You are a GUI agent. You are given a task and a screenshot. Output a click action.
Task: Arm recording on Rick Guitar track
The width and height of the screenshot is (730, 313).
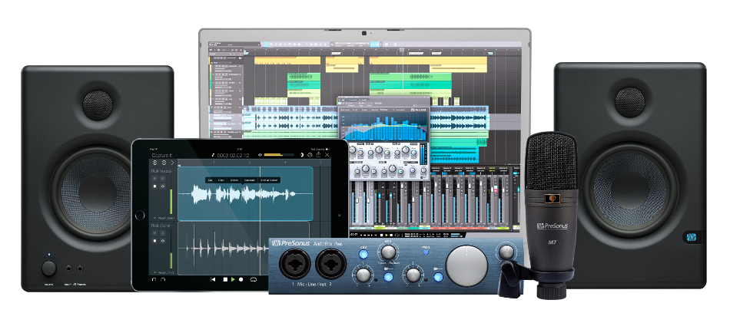[154, 241]
